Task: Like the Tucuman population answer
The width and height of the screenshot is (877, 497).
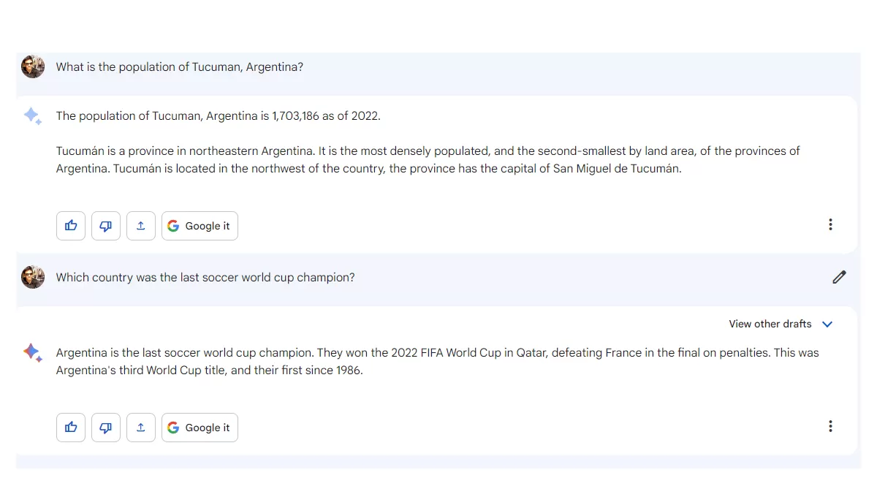Action: click(71, 226)
